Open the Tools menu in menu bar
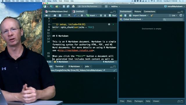This screenshot has height=105, width=186. pos(60,1)
